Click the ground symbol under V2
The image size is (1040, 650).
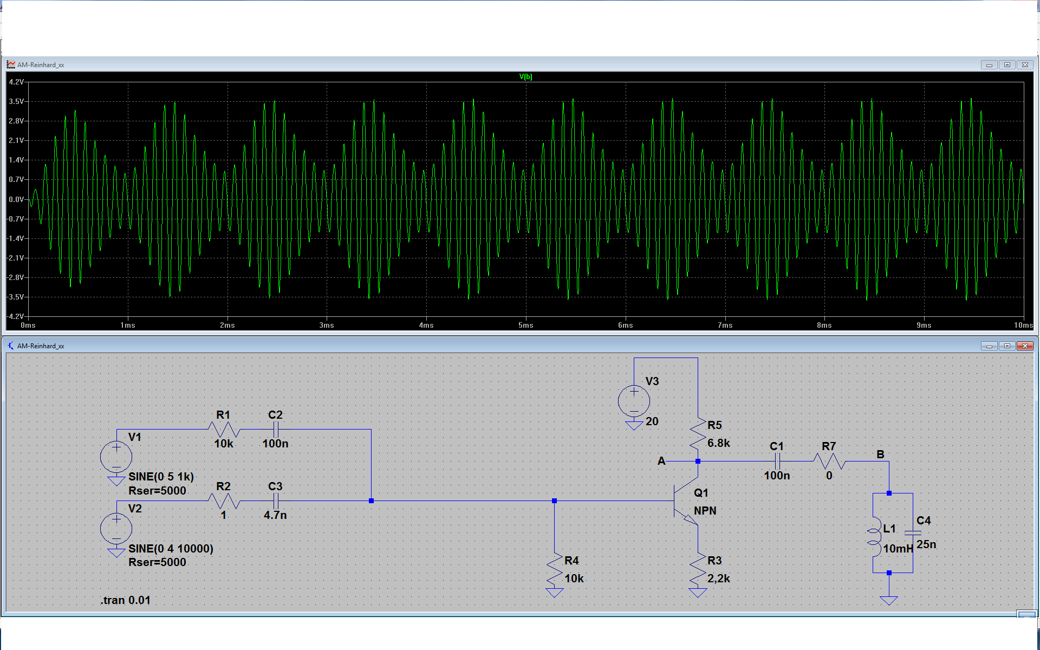pyautogui.click(x=116, y=552)
